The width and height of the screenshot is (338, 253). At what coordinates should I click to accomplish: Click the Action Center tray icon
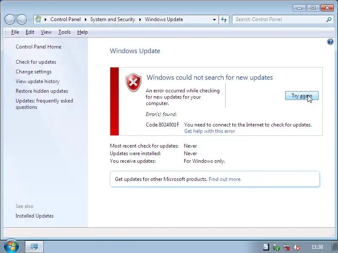click(x=266, y=247)
